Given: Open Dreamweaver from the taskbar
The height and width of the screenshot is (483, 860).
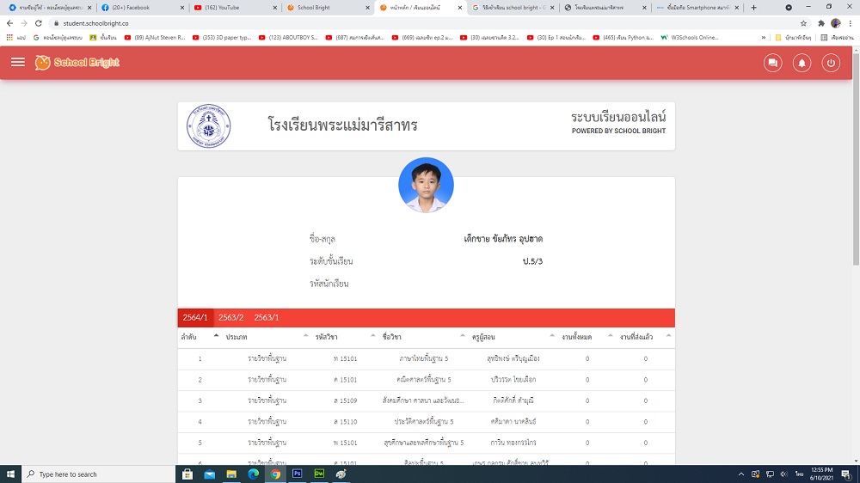Looking at the screenshot, I should (319, 474).
